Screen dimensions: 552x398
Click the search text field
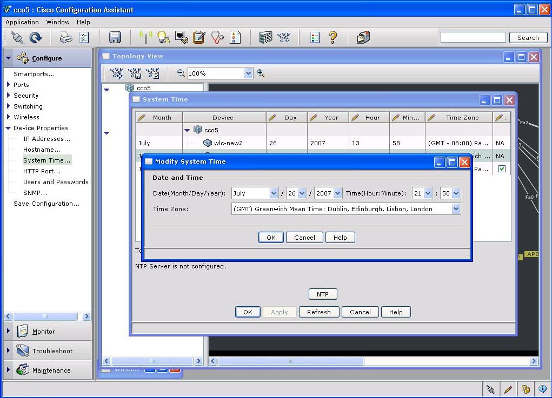(473, 37)
